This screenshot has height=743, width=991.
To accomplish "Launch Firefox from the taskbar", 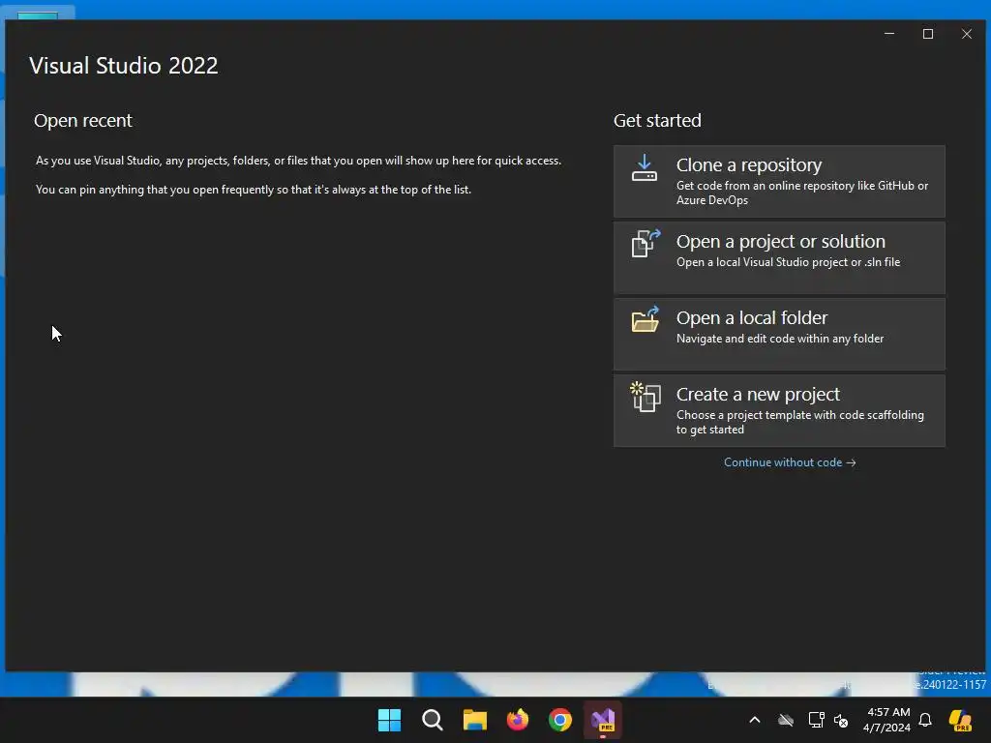I will pyautogui.click(x=518, y=720).
